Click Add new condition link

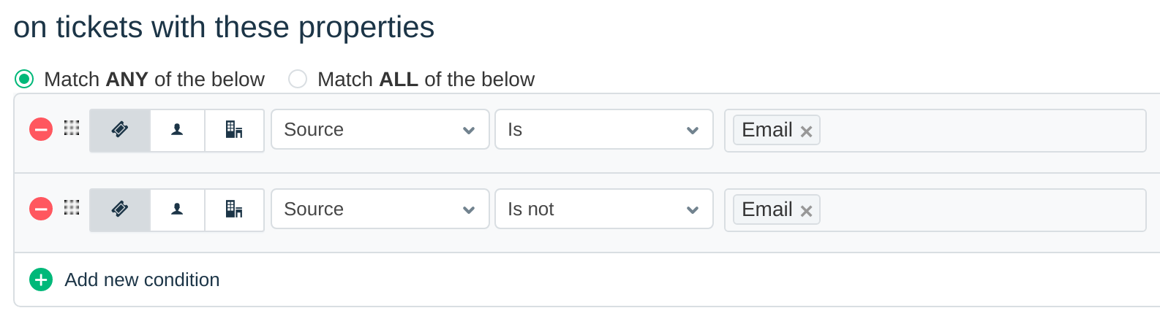(x=142, y=280)
